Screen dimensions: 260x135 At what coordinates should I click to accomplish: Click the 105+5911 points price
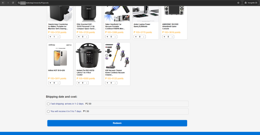pyautogui.click(x=57, y=79)
